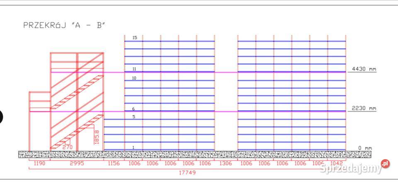
Task: Select the 1156 dimension value
Action: pos(114,164)
